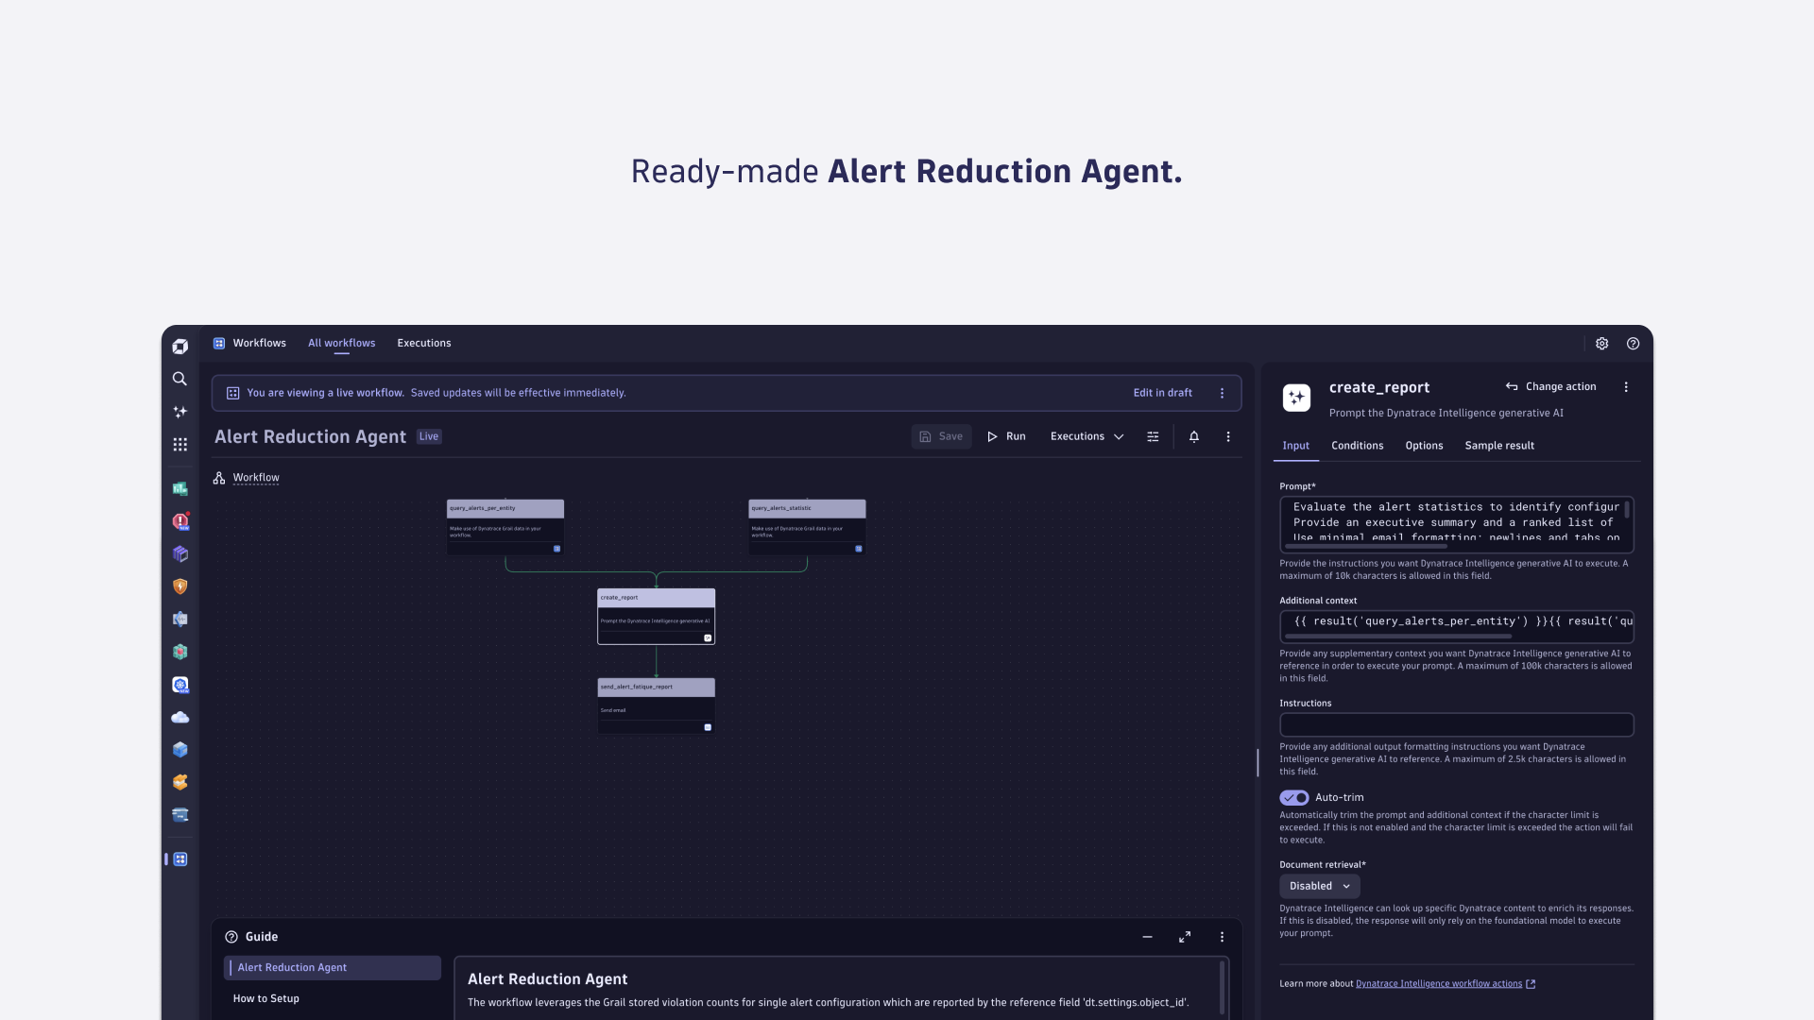Image resolution: width=1814 pixels, height=1020 pixels.
Task: Open the create_report overflow menu
Action: tap(1626, 386)
